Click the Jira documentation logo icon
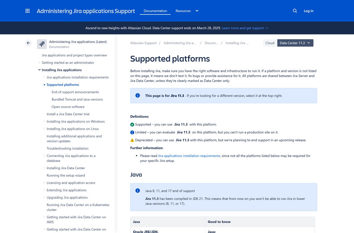 [42, 44]
